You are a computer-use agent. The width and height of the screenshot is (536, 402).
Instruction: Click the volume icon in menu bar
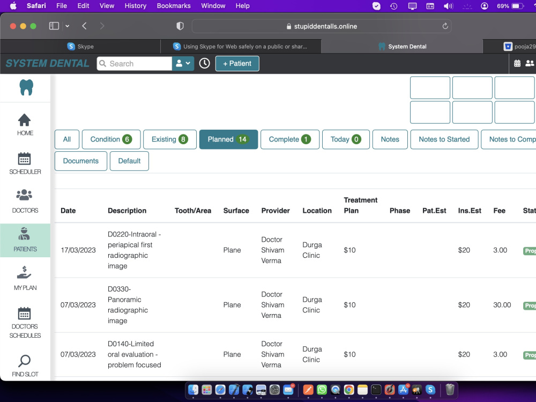(x=448, y=6)
